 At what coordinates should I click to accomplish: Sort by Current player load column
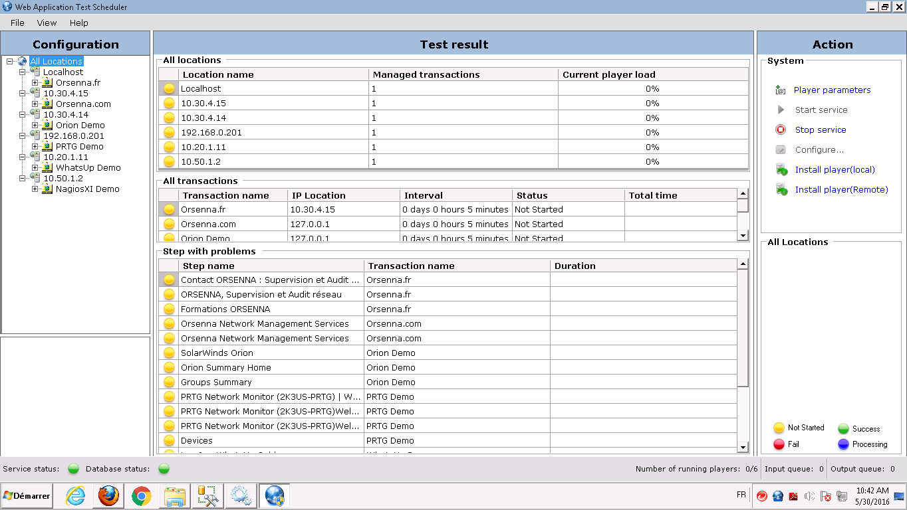[653, 74]
